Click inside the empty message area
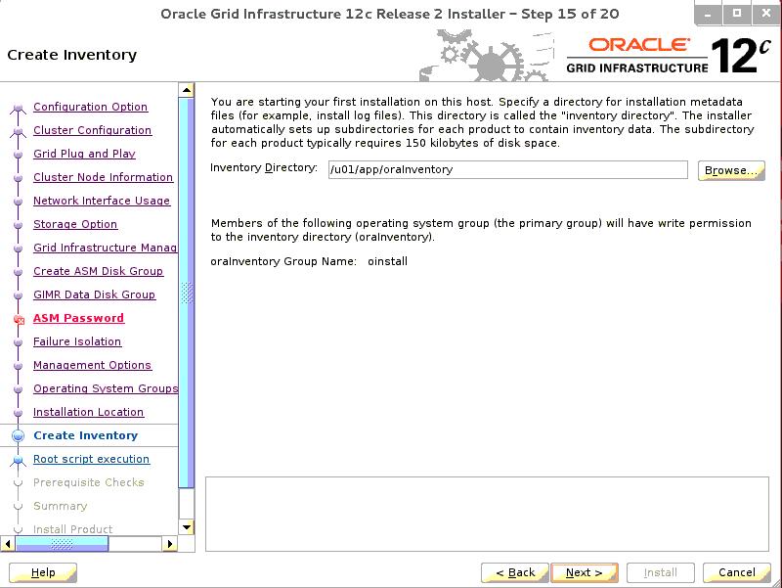The image size is (782, 588). tap(487, 514)
